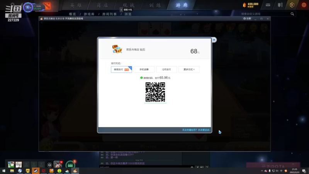Choose the Q币支付 payment option
Image resolution: width=309 pixels, height=174 pixels.
pyautogui.click(x=166, y=70)
